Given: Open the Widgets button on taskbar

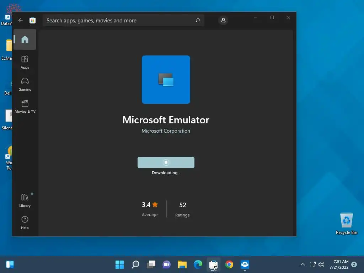Looking at the screenshot, I should click(10, 264).
